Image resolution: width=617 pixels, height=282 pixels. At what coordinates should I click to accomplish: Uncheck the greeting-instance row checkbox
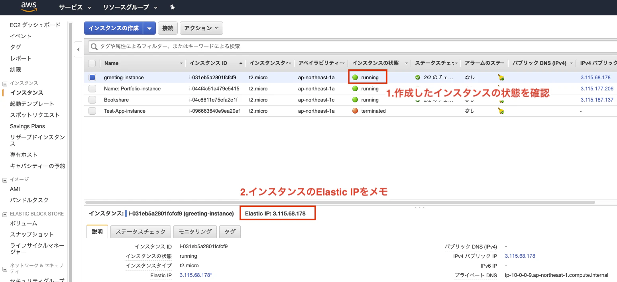click(x=92, y=77)
